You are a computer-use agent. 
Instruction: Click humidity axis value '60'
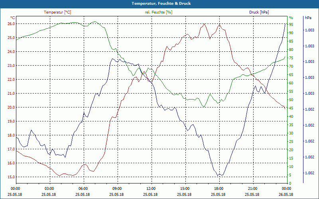(x=291, y=83)
